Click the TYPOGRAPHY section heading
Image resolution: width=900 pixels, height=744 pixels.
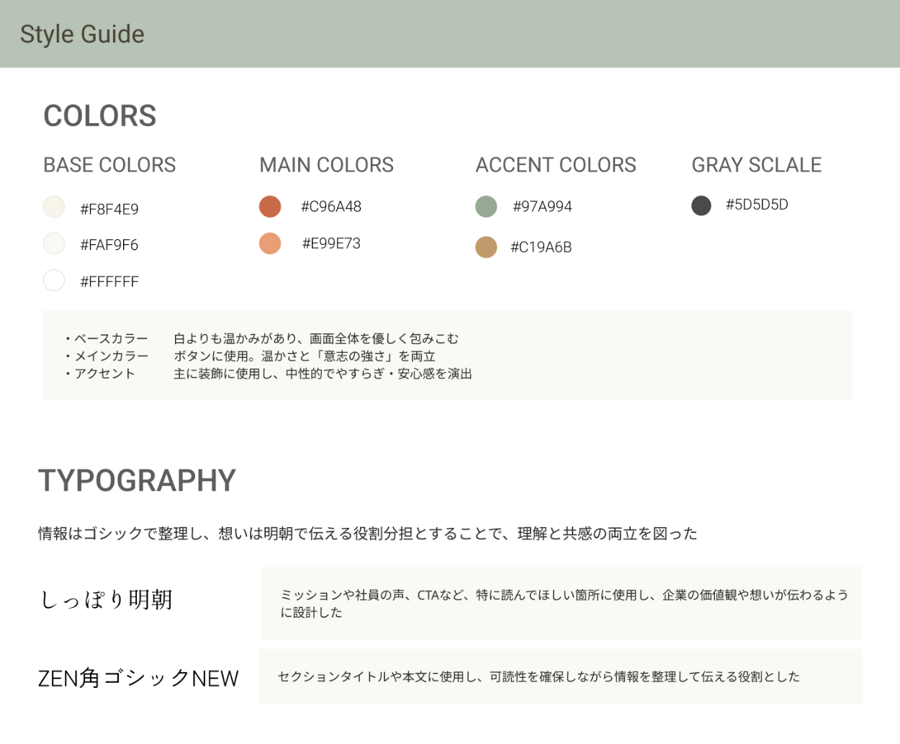point(137,480)
